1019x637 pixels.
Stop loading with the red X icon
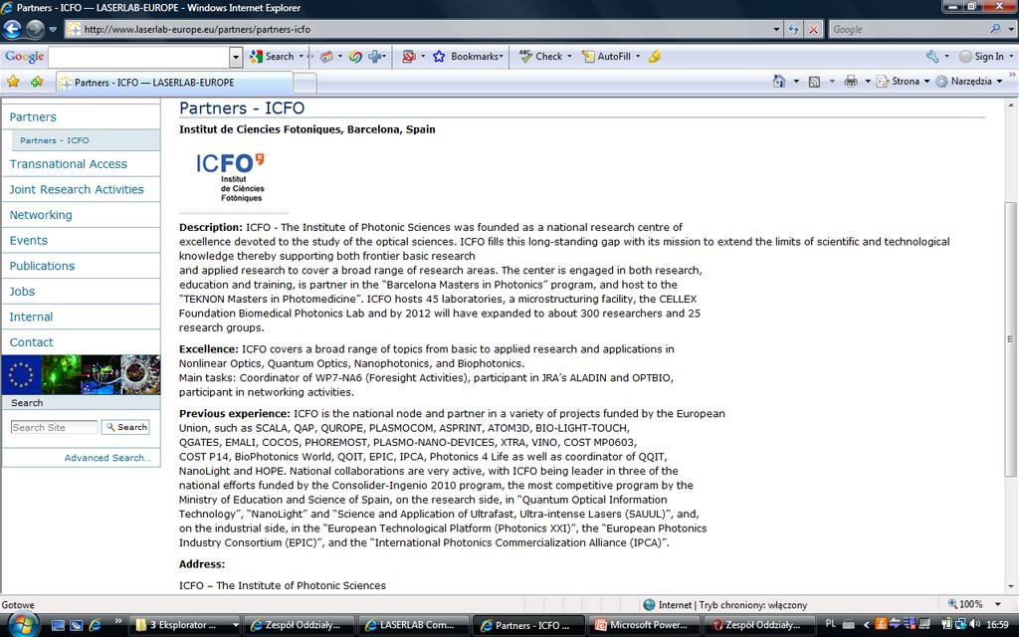(814, 29)
